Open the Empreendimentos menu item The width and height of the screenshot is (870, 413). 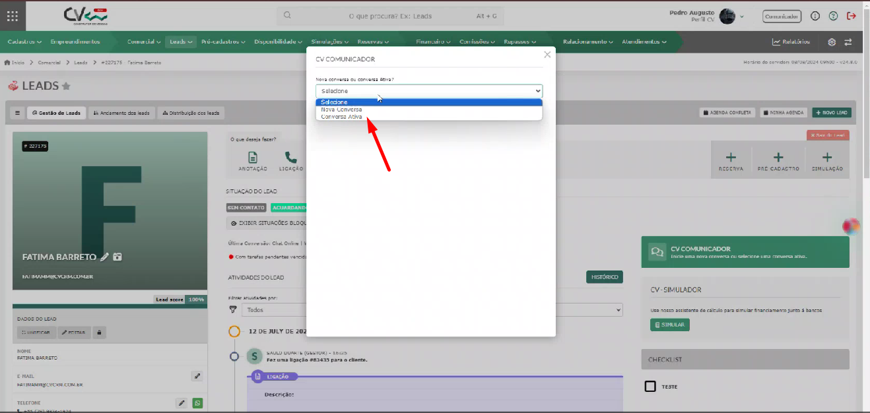pos(75,42)
